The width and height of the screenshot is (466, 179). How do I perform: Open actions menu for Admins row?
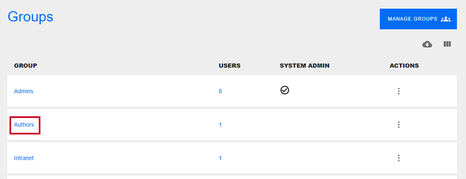coord(398,91)
